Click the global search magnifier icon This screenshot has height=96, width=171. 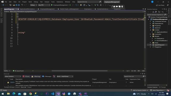pyautogui.click(x=100, y=2)
